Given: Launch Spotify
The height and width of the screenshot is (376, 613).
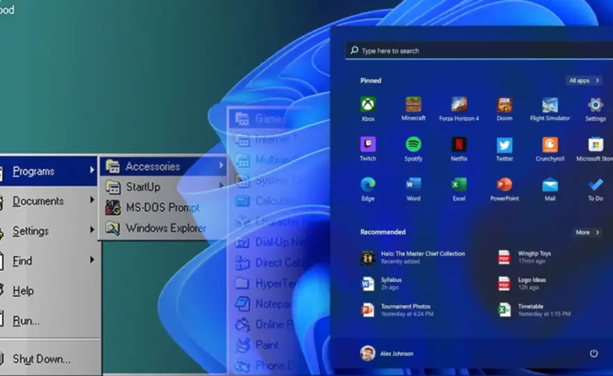Looking at the screenshot, I should point(413,149).
